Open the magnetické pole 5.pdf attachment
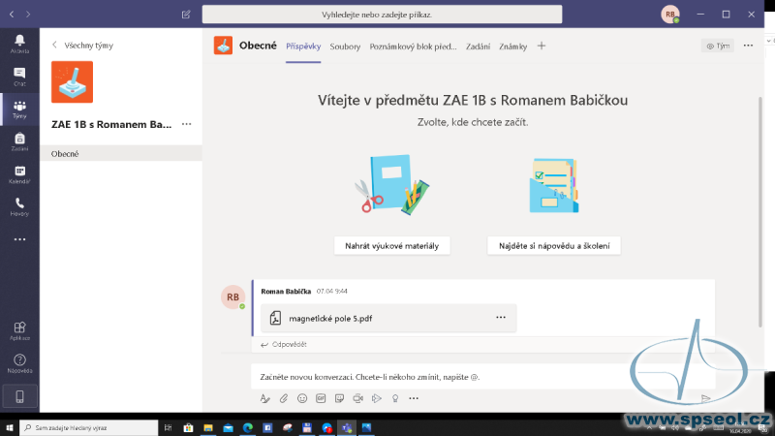The image size is (775, 436). click(x=388, y=318)
